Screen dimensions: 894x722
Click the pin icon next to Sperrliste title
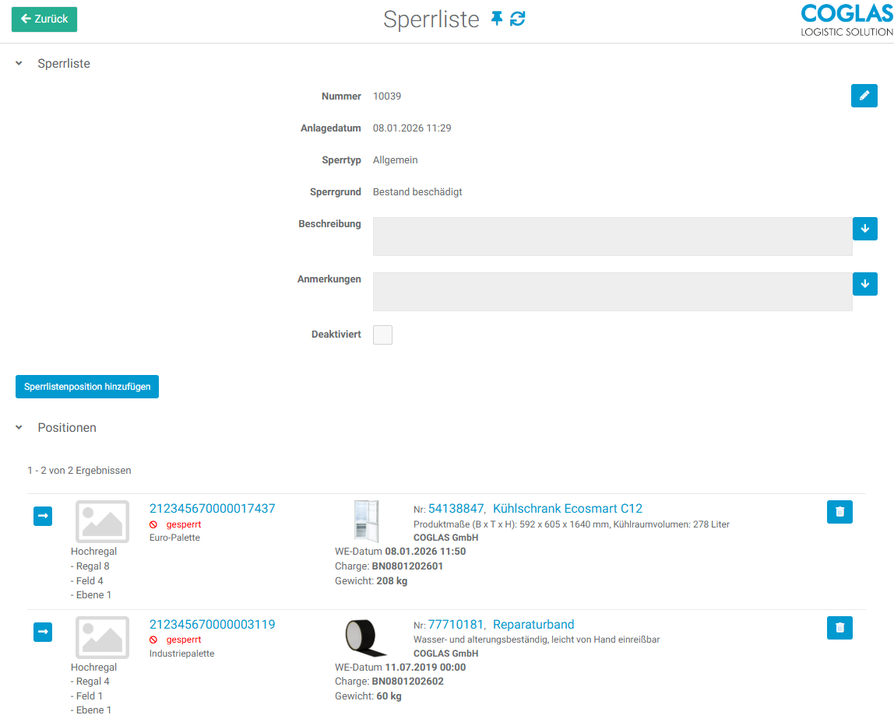[496, 19]
